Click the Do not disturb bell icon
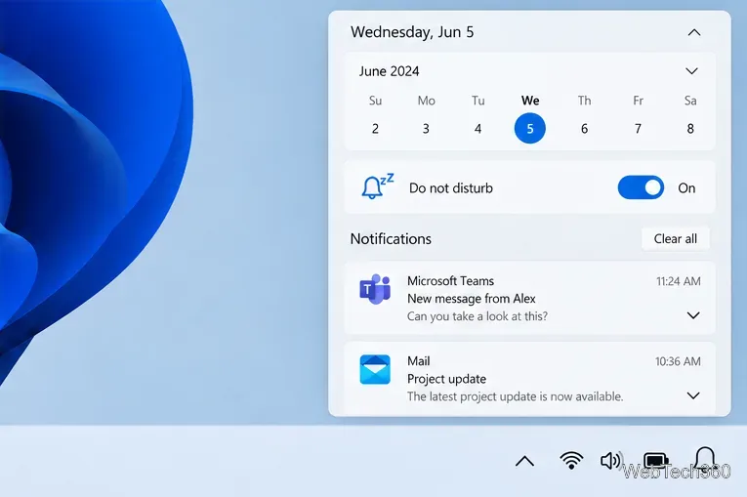Viewport: 747px width, 497px height. (x=377, y=186)
